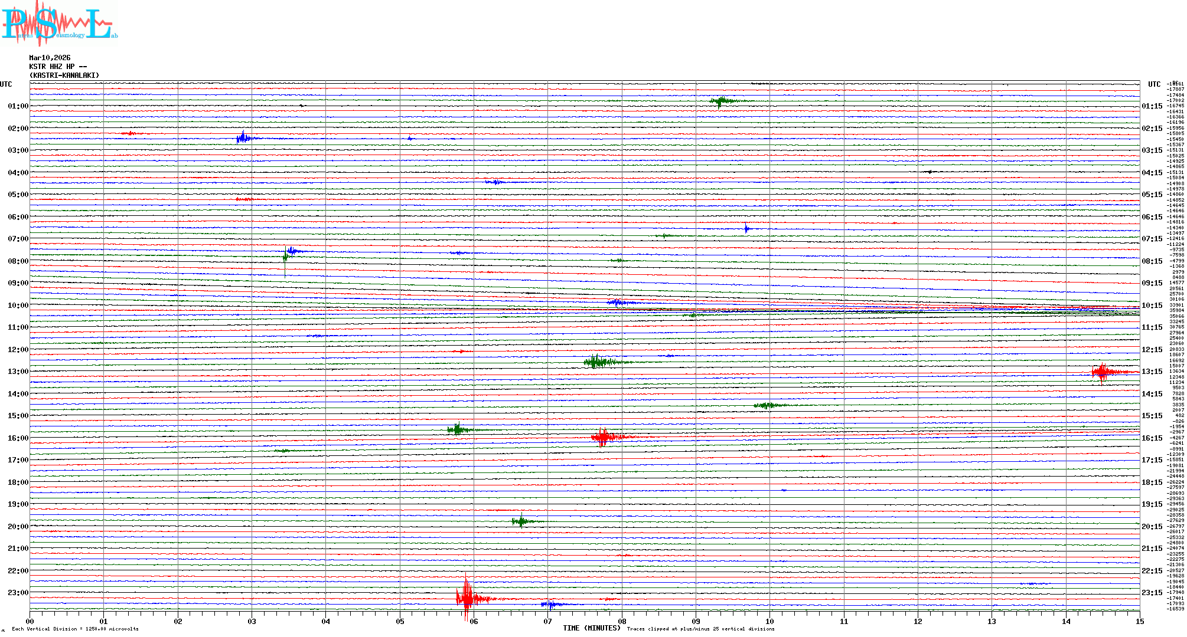This screenshot has height=637, width=1187.
Task: Click the red seismic burst on 13:00 trace
Action: click(x=1102, y=372)
